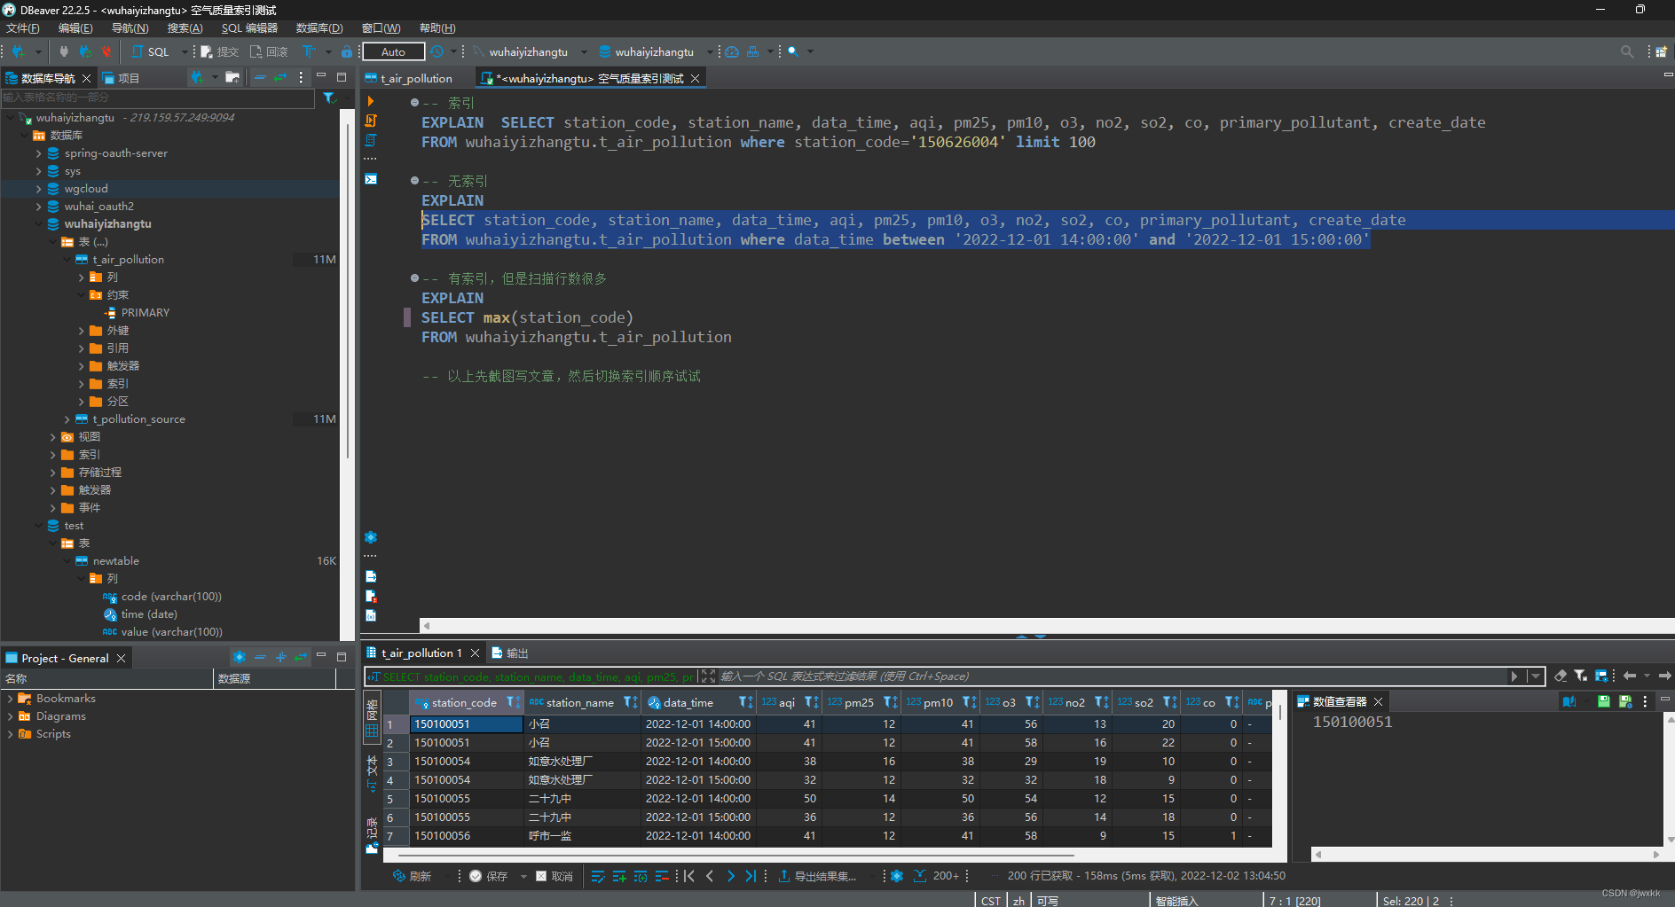Expand the wuhai_oauth2 database node
The height and width of the screenshot is (907, 1675).
tap(38, 207)
